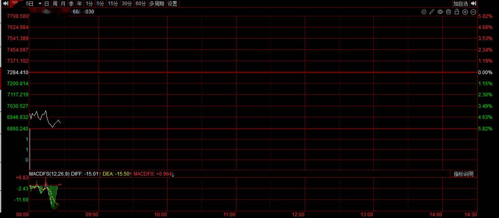This screenshot has width=499, height=218.
Task: Click the 7284.410 baseline price label
Action: (18, 72)
